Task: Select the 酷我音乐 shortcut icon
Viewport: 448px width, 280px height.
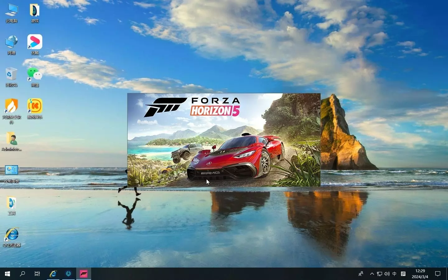Action: [x=35, y=109]
